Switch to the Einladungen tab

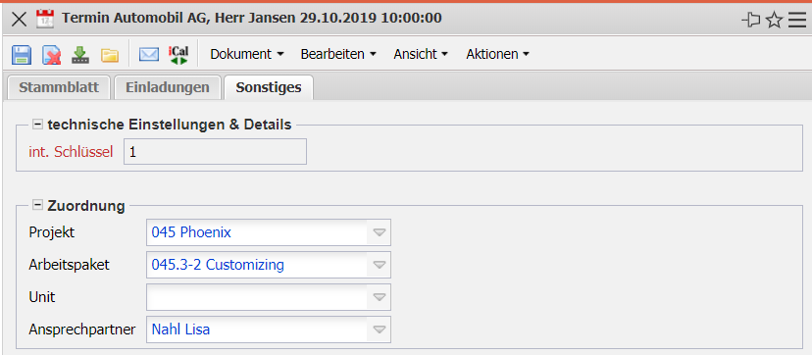point(168,87)
